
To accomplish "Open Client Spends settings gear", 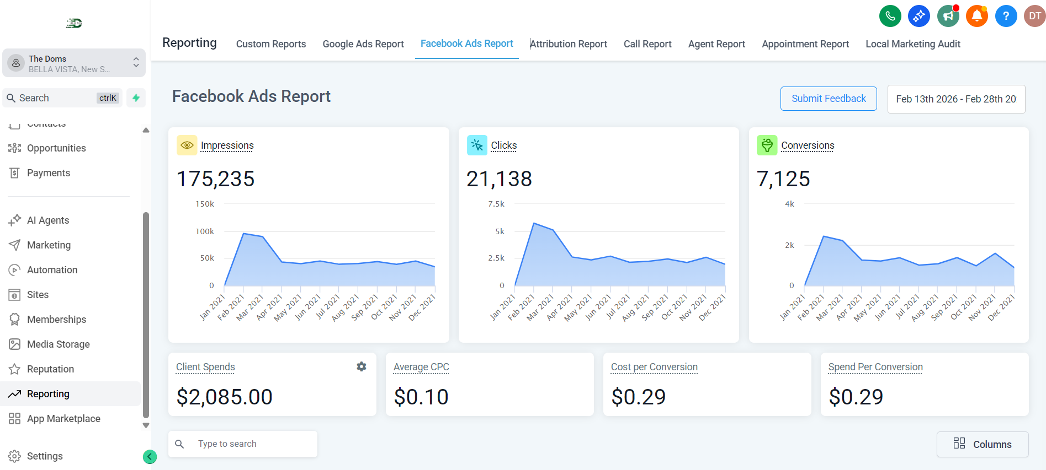I will point(362,367).
